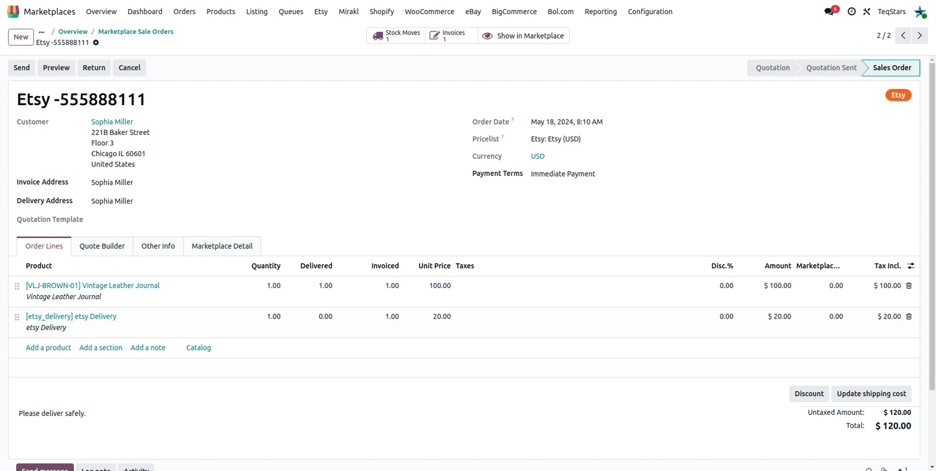This screenshot has width=936, height=471.
Task: Go to the previous record arrow
Action: 903,36
